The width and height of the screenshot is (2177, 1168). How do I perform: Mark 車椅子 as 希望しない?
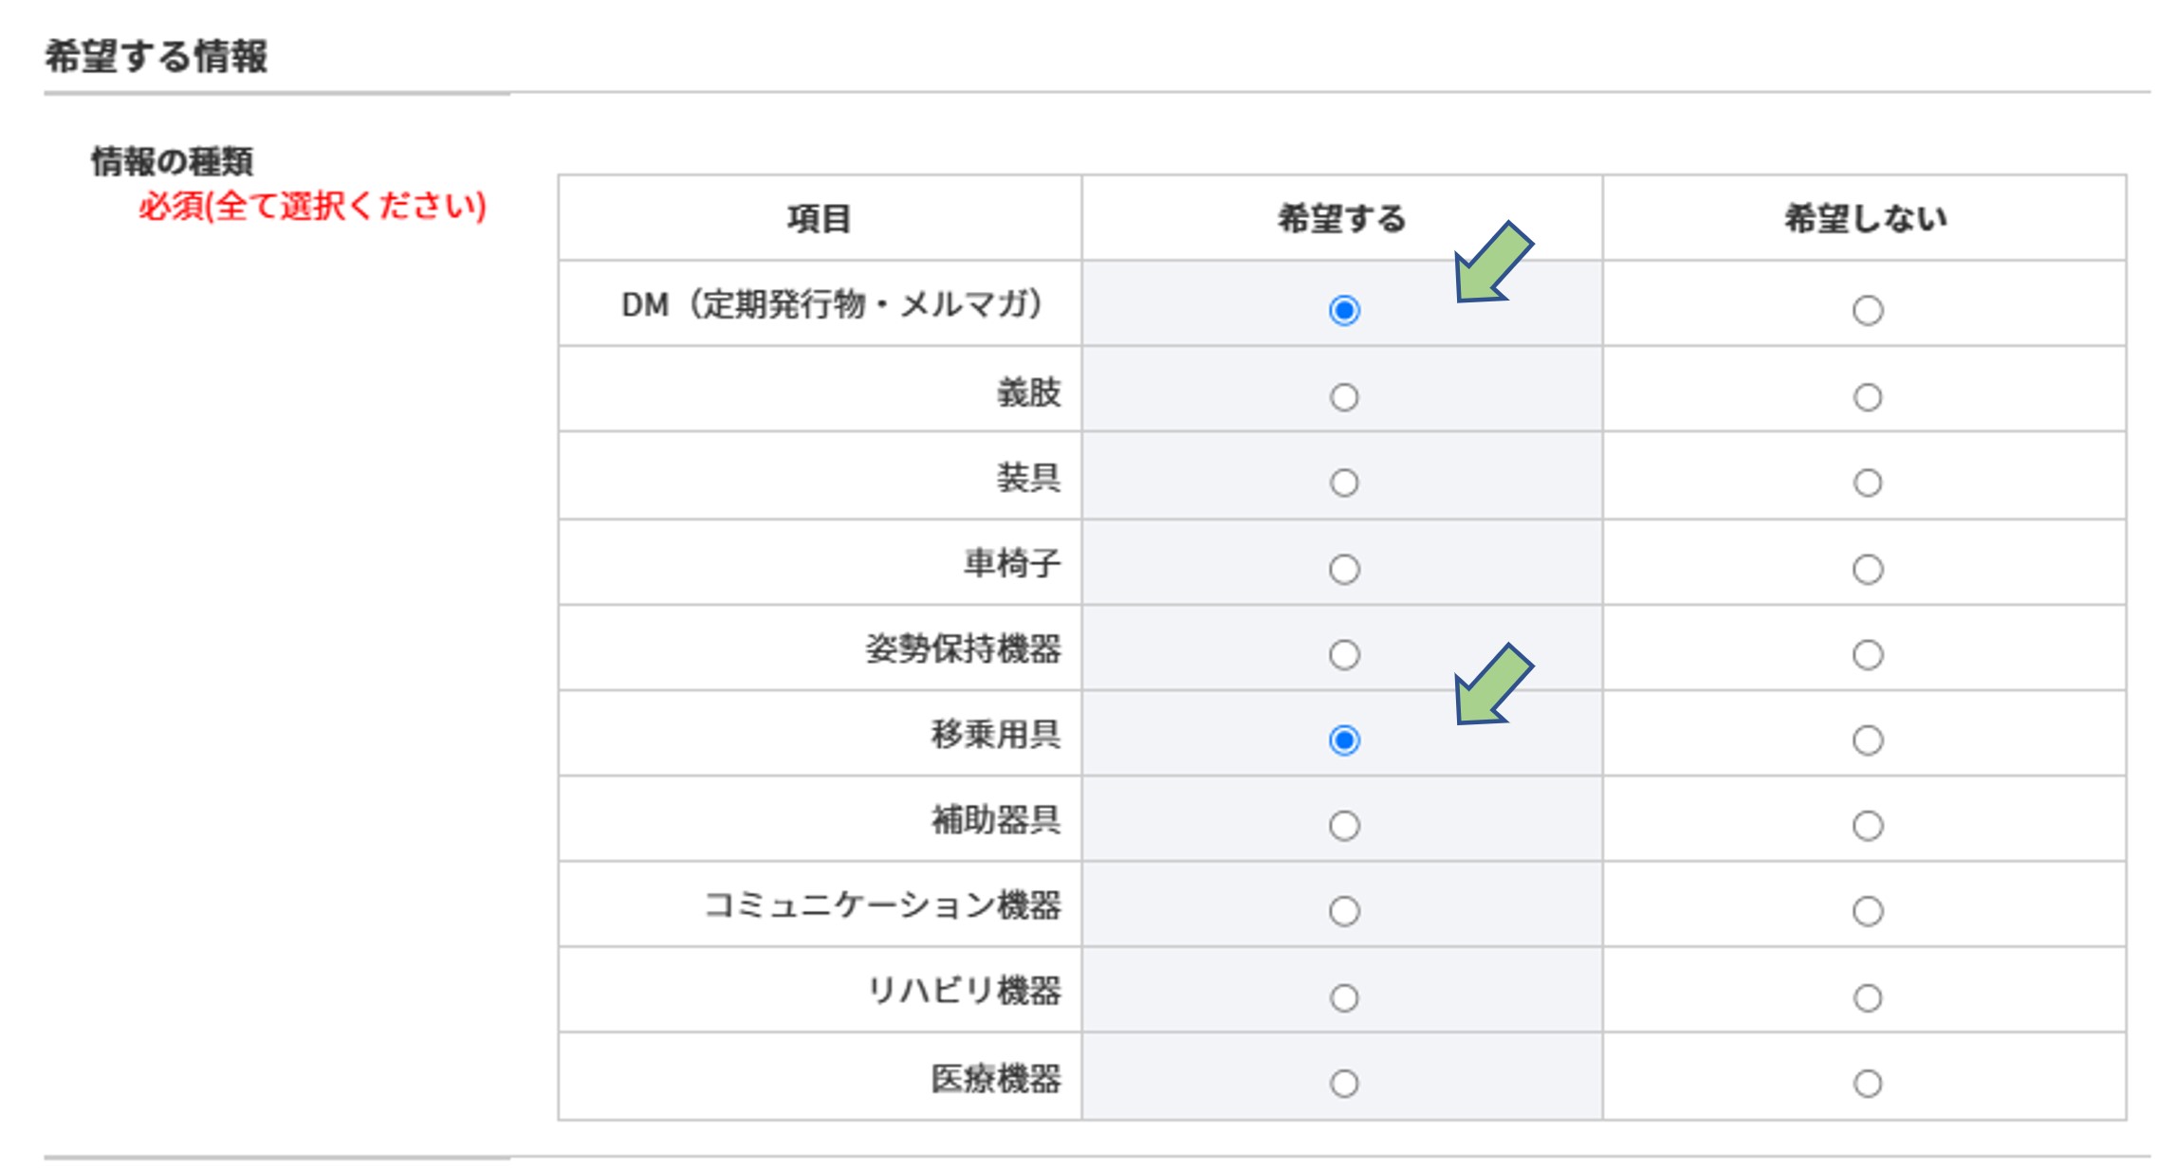pyautogui.click(x=1867, y=569)
